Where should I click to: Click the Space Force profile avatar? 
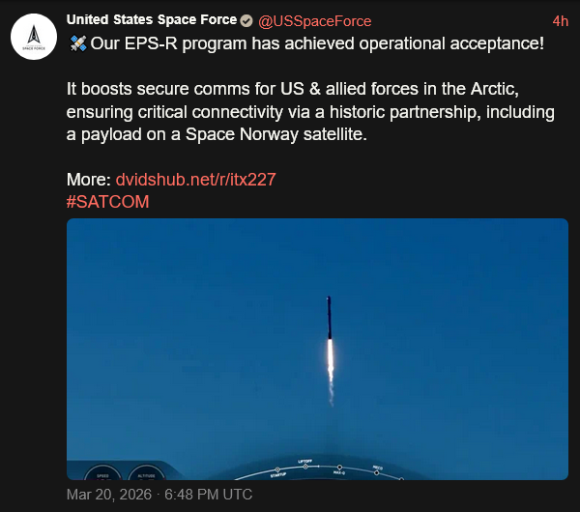click(33, 38)
